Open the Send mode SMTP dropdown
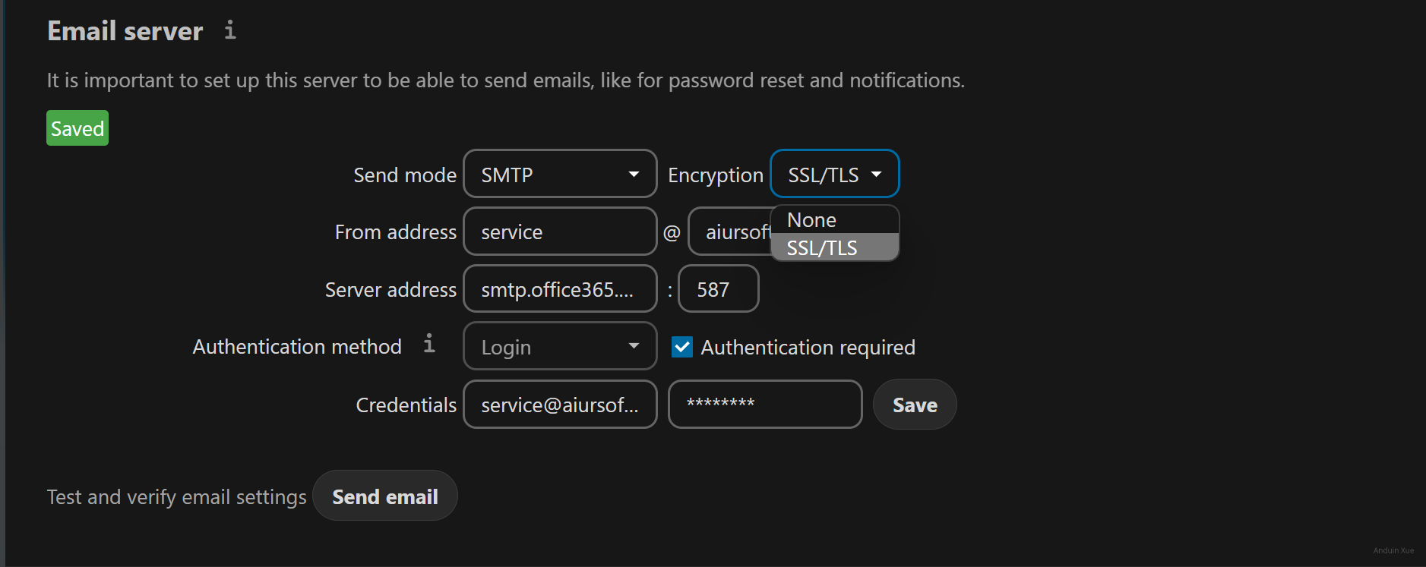 click(560, 175)
